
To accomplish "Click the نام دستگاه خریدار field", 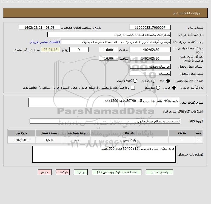I will (109, 35).
